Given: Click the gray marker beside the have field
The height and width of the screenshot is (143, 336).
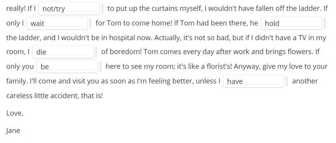Looking at the screenshot, I should [x=287, y=81].
